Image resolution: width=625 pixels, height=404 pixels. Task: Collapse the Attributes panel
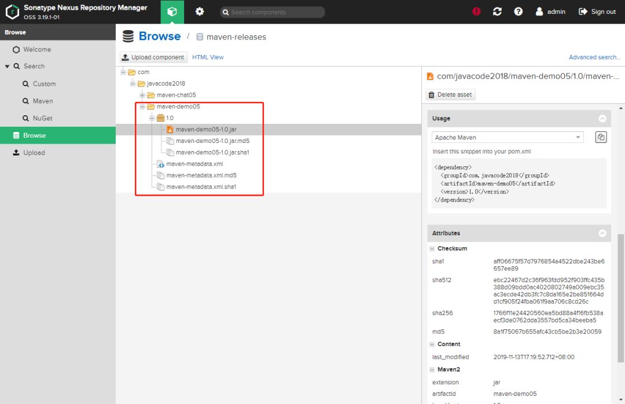tap(602, 233)
